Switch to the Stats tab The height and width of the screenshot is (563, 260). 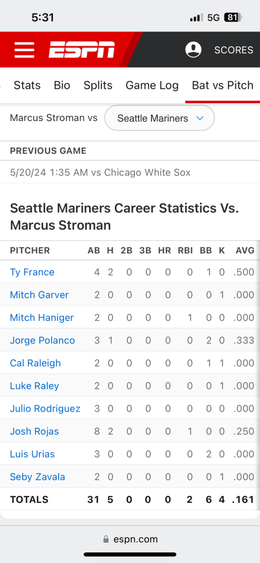27,86
